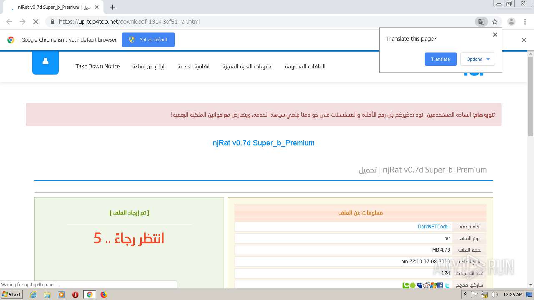Open الملفات المدعومة menu link
The width and height of the screenshot is (534, 300).
click(305, 66)
